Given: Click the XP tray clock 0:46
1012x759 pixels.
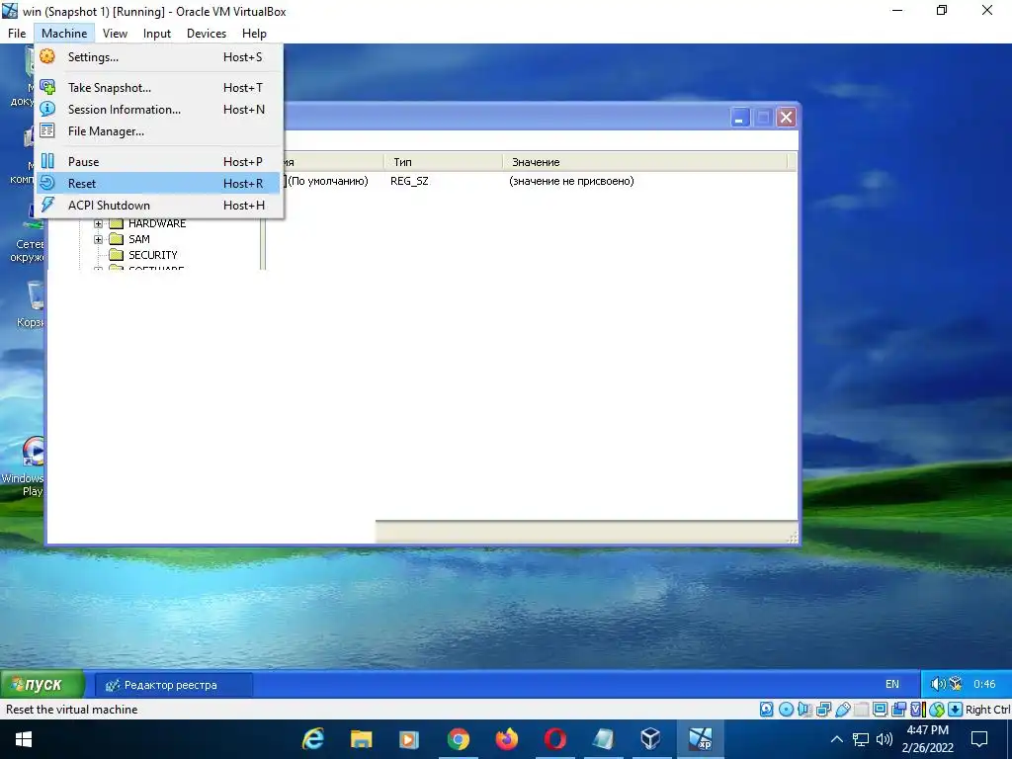Looking at the screenshot, I should (984, 684).
